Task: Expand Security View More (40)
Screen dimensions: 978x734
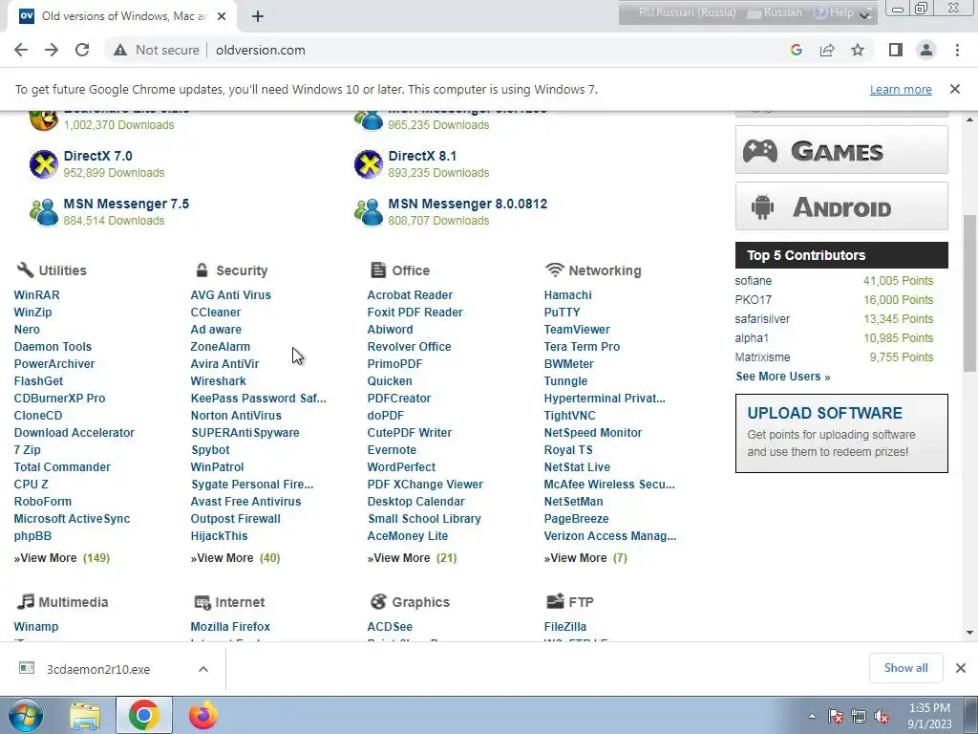Action: [x=235, y=558]
